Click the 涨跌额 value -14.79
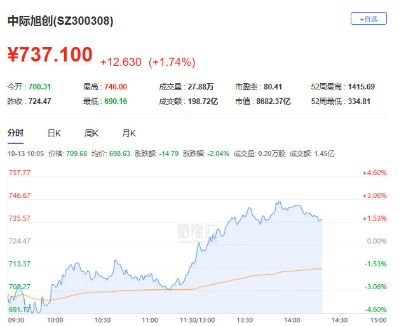The image size is (399, 326). coord(169,153)
